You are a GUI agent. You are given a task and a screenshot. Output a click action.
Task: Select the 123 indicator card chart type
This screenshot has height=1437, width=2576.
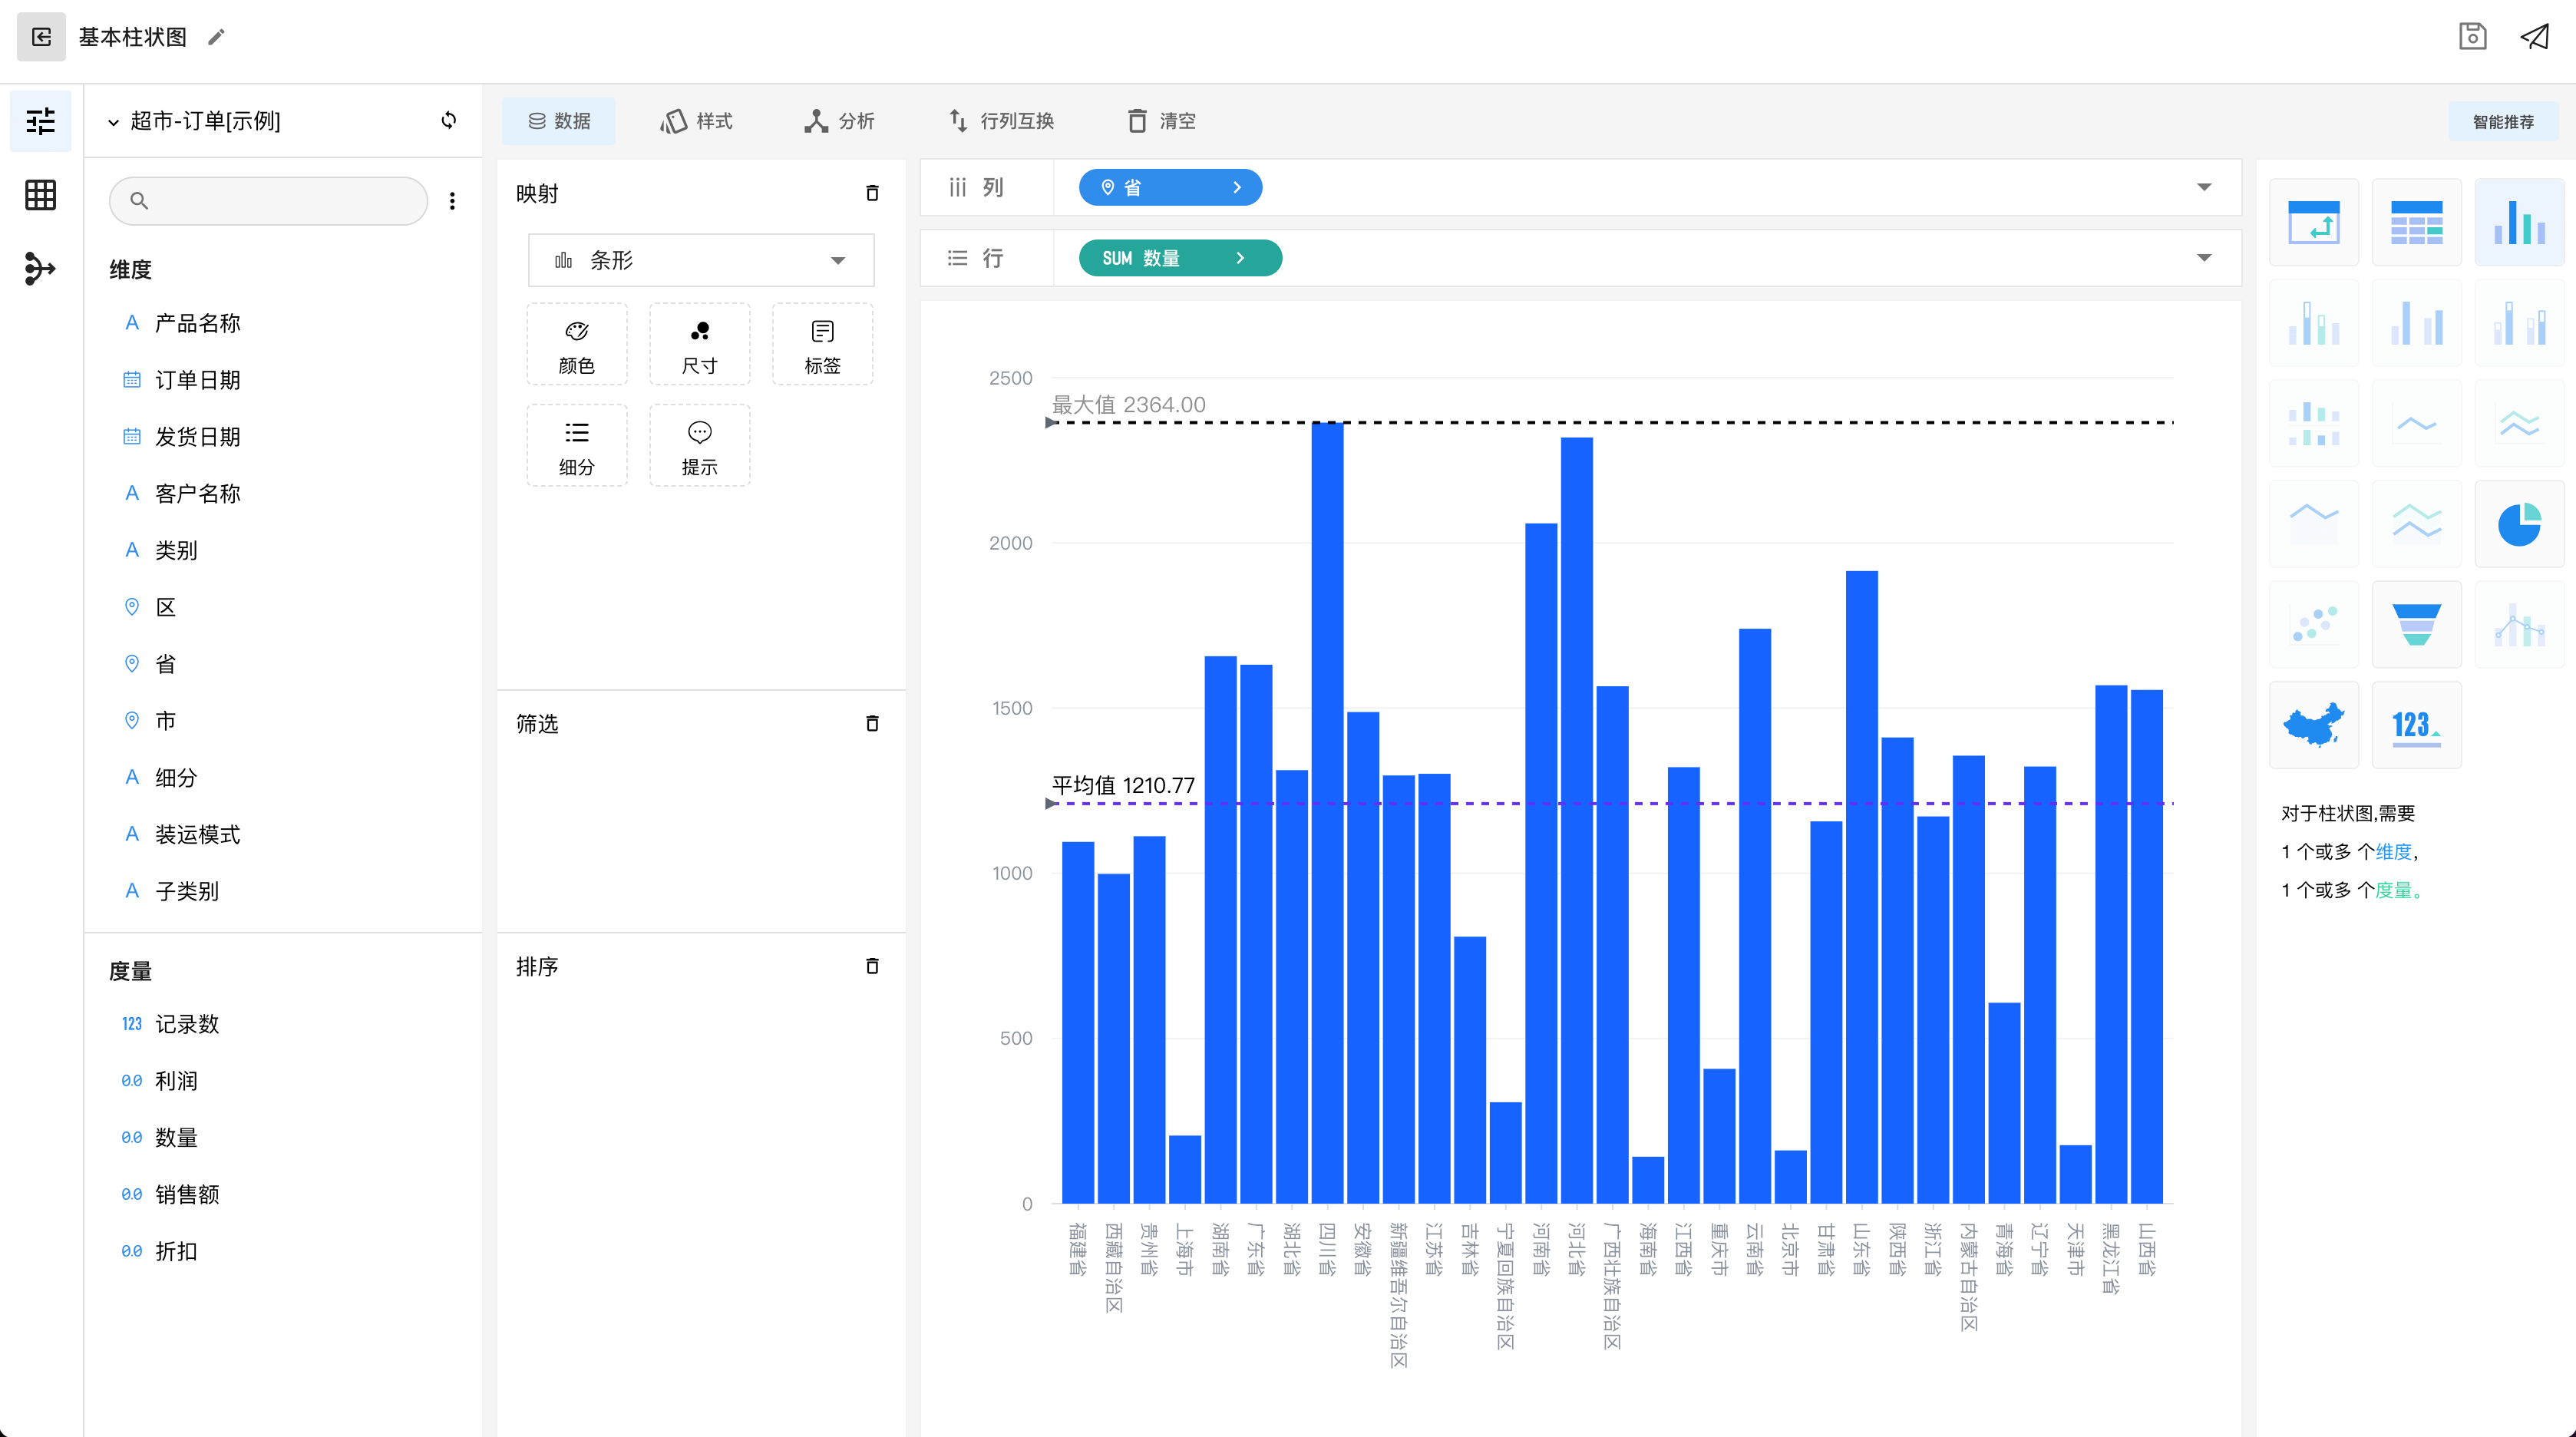pos(2417,725)
